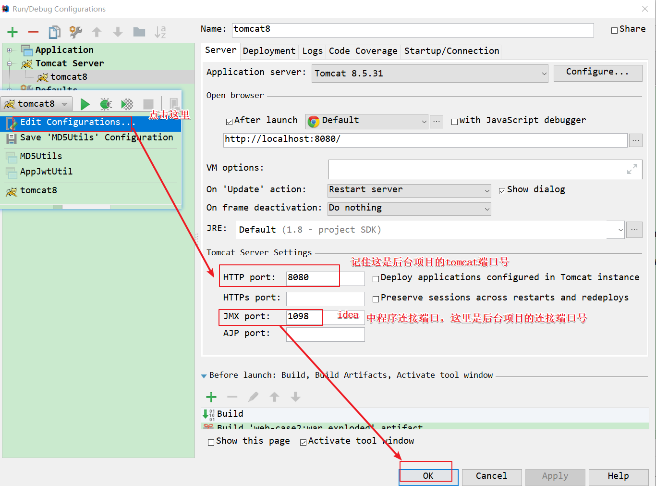
Task: Click the gray stop square icon
Action: (148, 104)
